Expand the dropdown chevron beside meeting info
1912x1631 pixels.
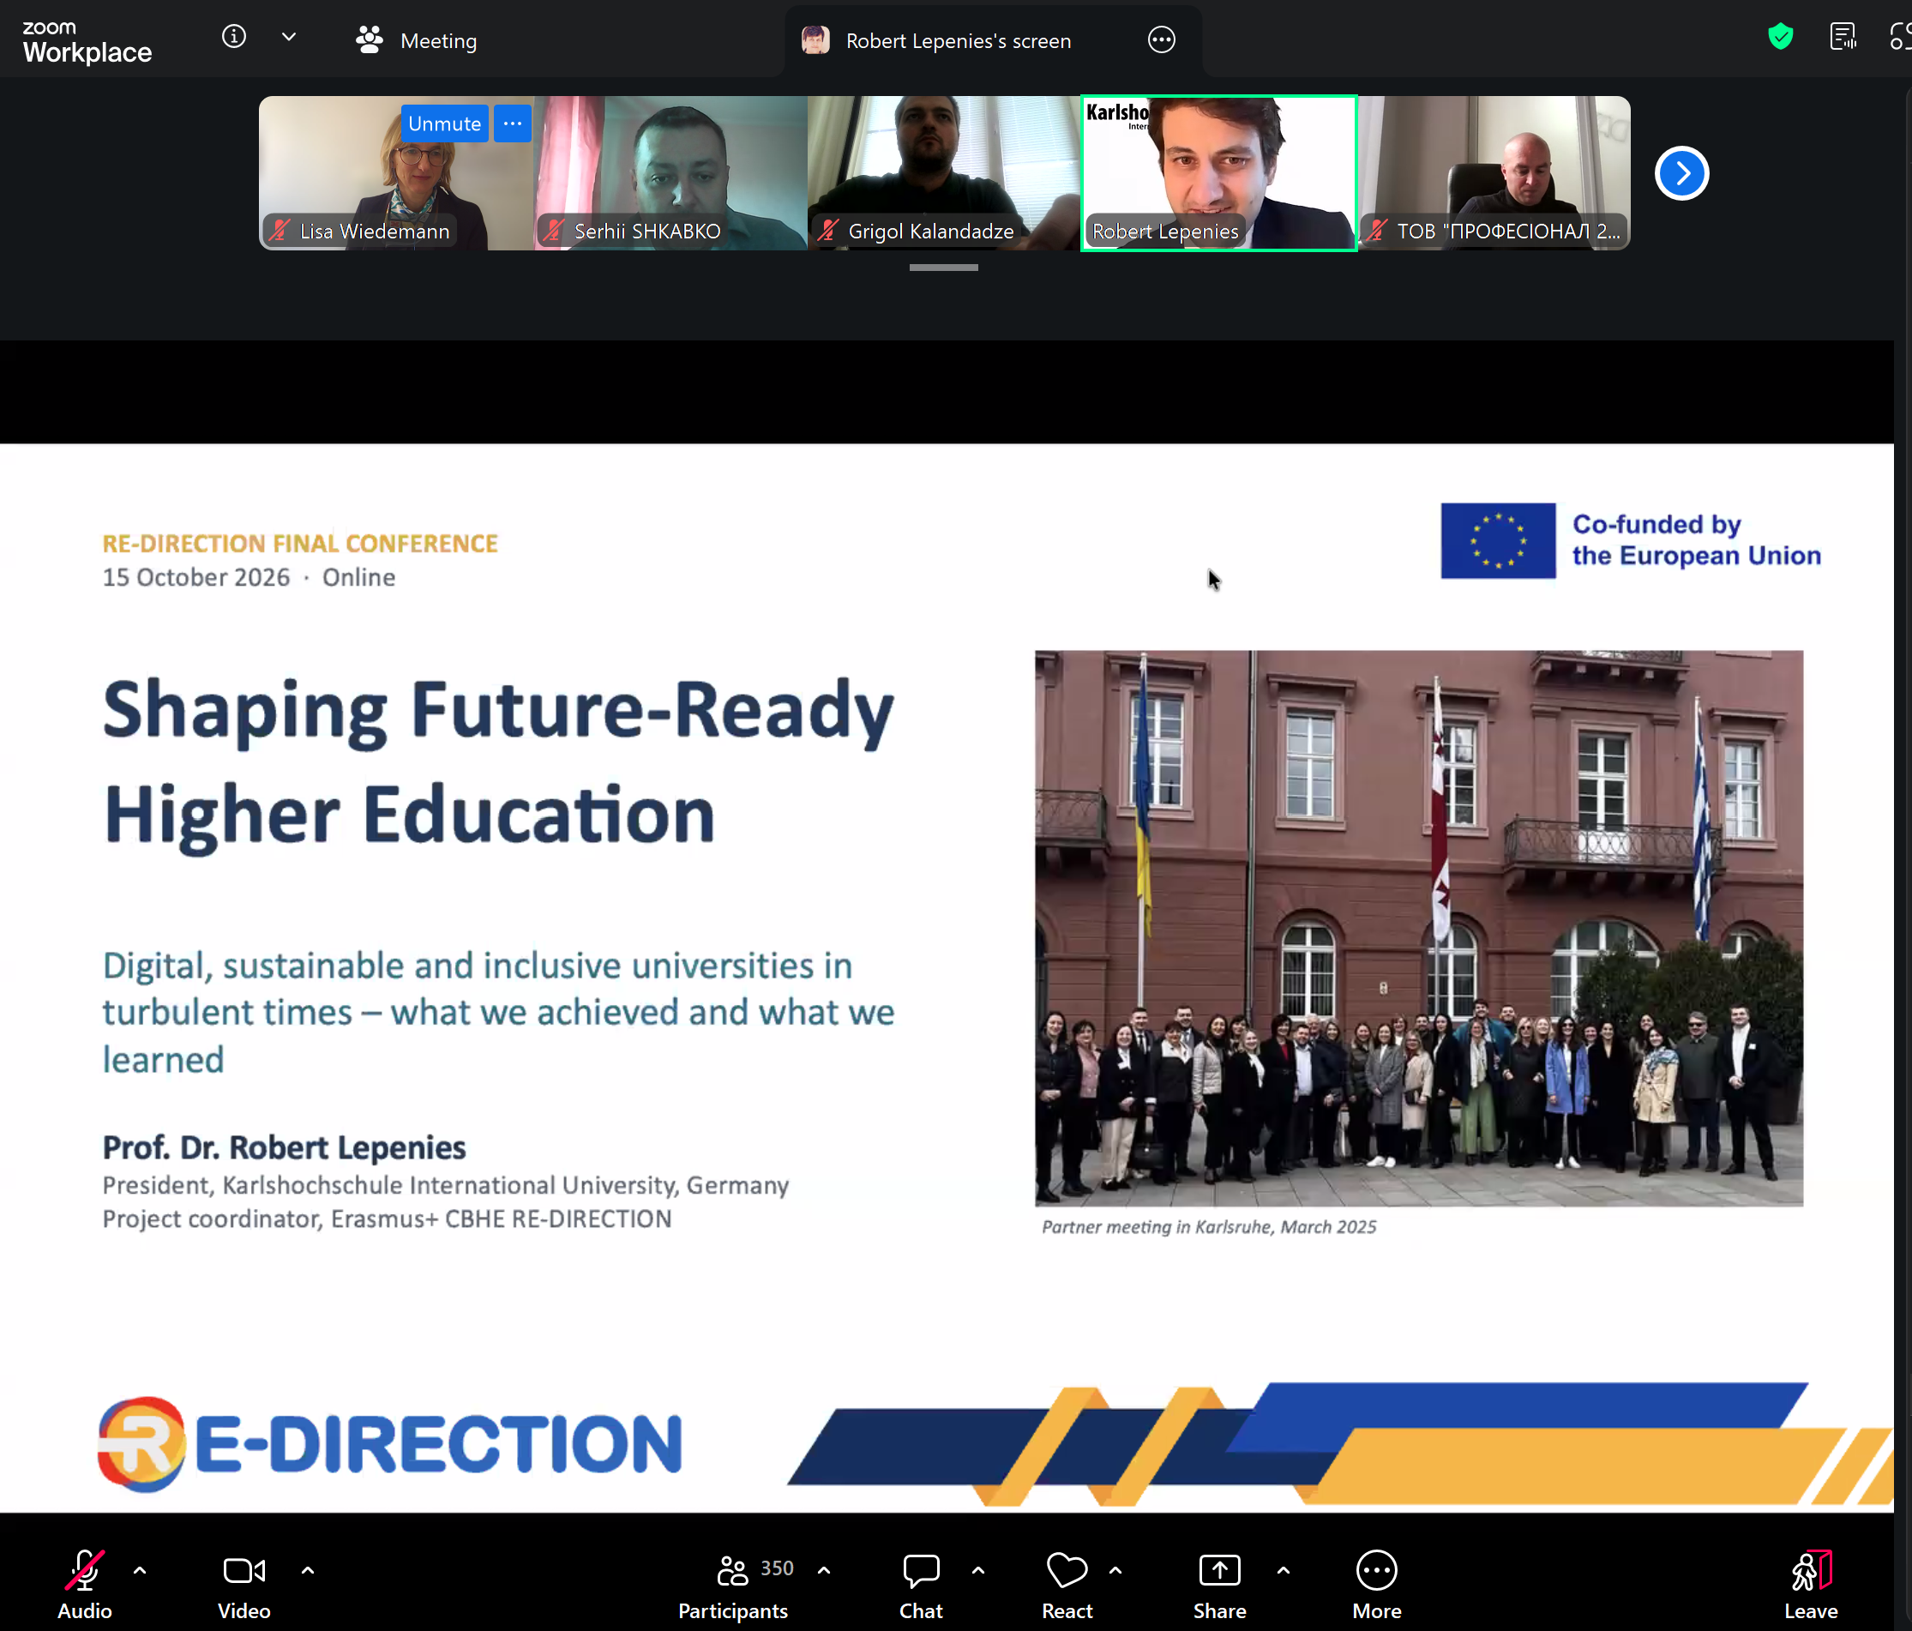289,37
